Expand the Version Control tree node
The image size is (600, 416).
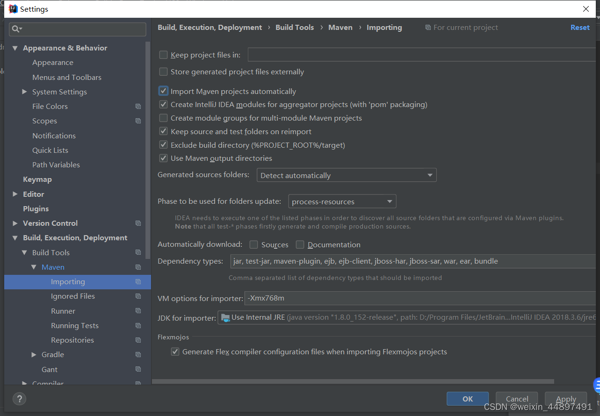pos(15,223)
